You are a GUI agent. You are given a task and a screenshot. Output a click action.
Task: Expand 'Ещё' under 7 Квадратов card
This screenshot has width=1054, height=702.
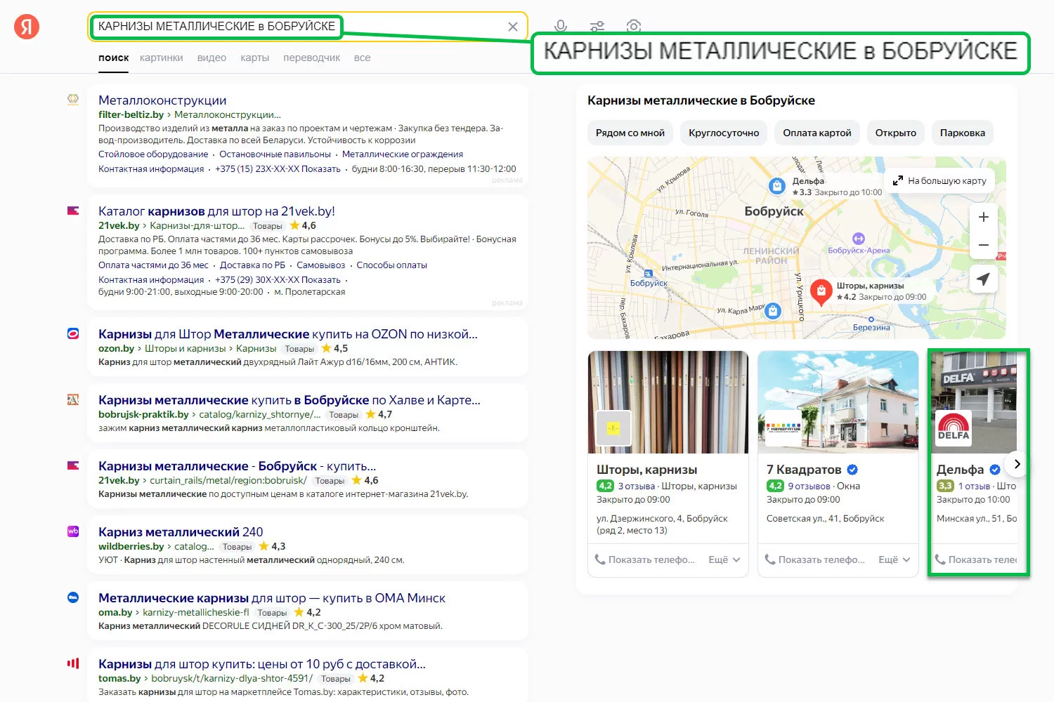(x=894, y=559)
